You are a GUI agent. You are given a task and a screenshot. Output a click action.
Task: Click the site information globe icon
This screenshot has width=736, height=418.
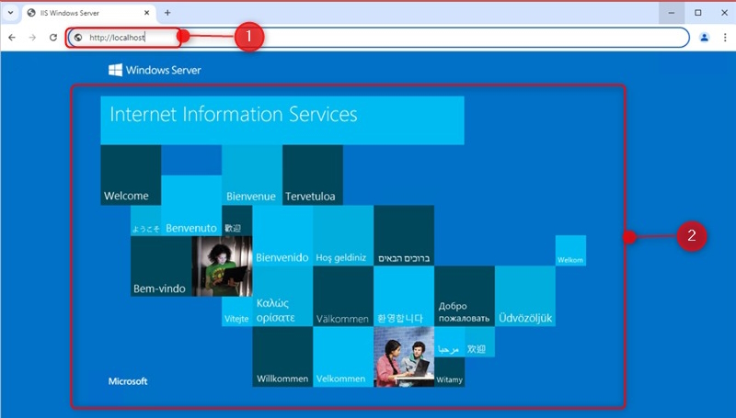pos(78,38)
